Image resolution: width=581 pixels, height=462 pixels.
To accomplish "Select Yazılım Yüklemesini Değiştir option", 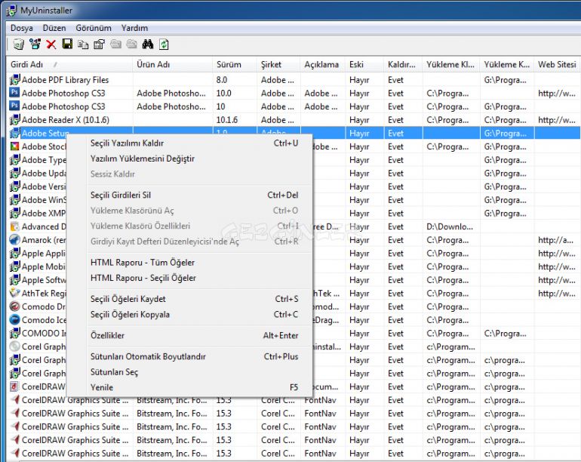I will tap(142, 159).
